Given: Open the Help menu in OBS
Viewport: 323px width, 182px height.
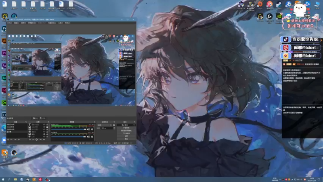Looking at the screenshot, I should tap(67, 23).
